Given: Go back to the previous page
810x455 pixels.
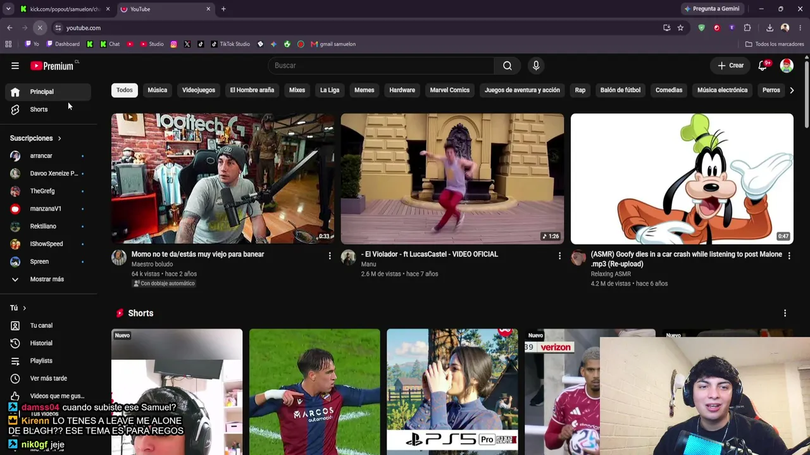Looking at the screenshot, I should [9, 28].
